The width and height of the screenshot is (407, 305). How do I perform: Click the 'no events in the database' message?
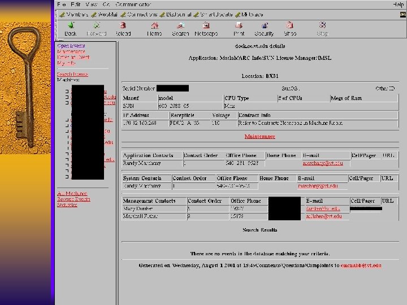[x=260, y=254]
